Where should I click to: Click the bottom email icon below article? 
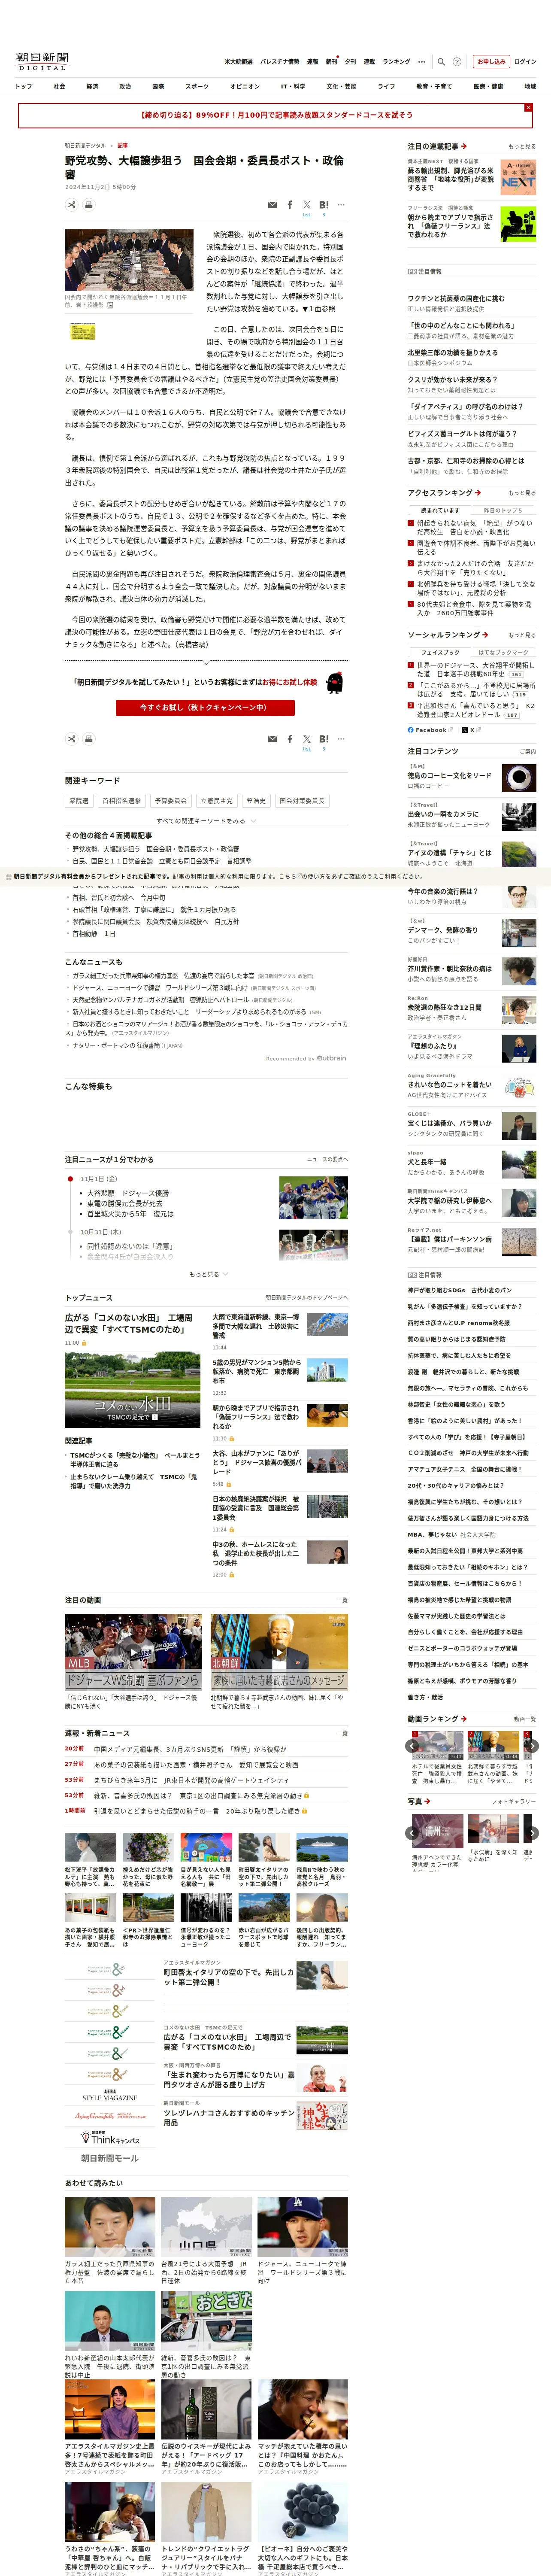pos(272,739)
